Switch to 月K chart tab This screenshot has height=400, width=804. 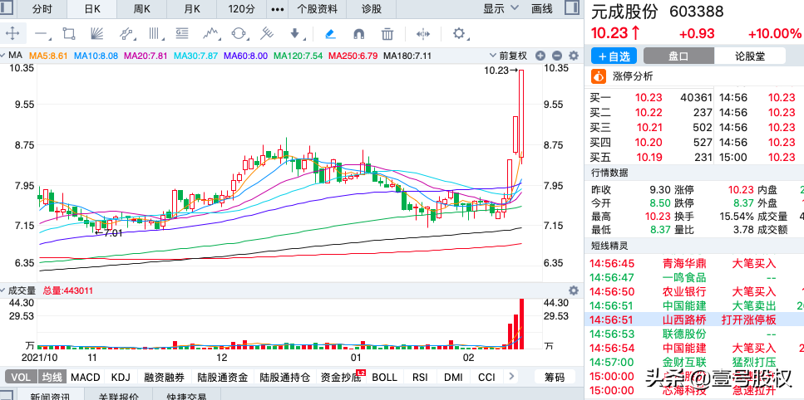[191, 8]
